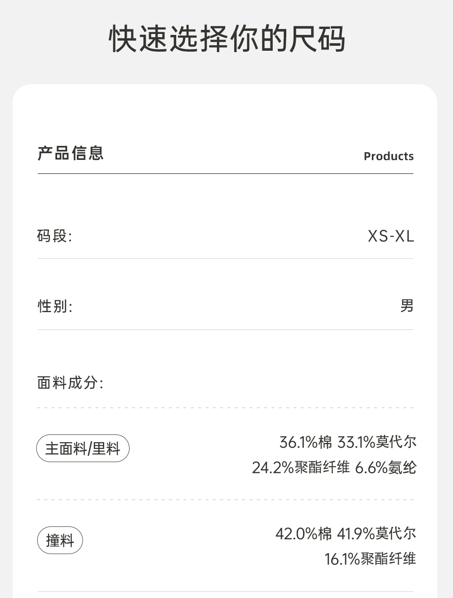Select the XS-XL size range value
Viewport: 453px width, 598px height.
click(390, 236)
